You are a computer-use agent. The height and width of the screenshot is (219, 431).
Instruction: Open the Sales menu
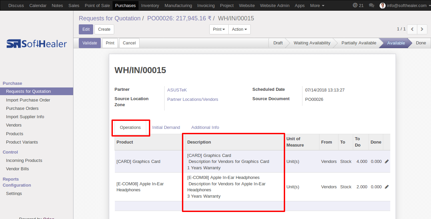[74, 5]
